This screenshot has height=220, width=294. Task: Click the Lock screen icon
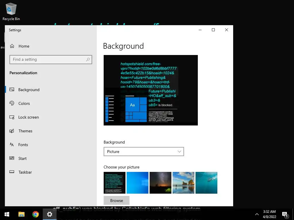tap(12, 117)
